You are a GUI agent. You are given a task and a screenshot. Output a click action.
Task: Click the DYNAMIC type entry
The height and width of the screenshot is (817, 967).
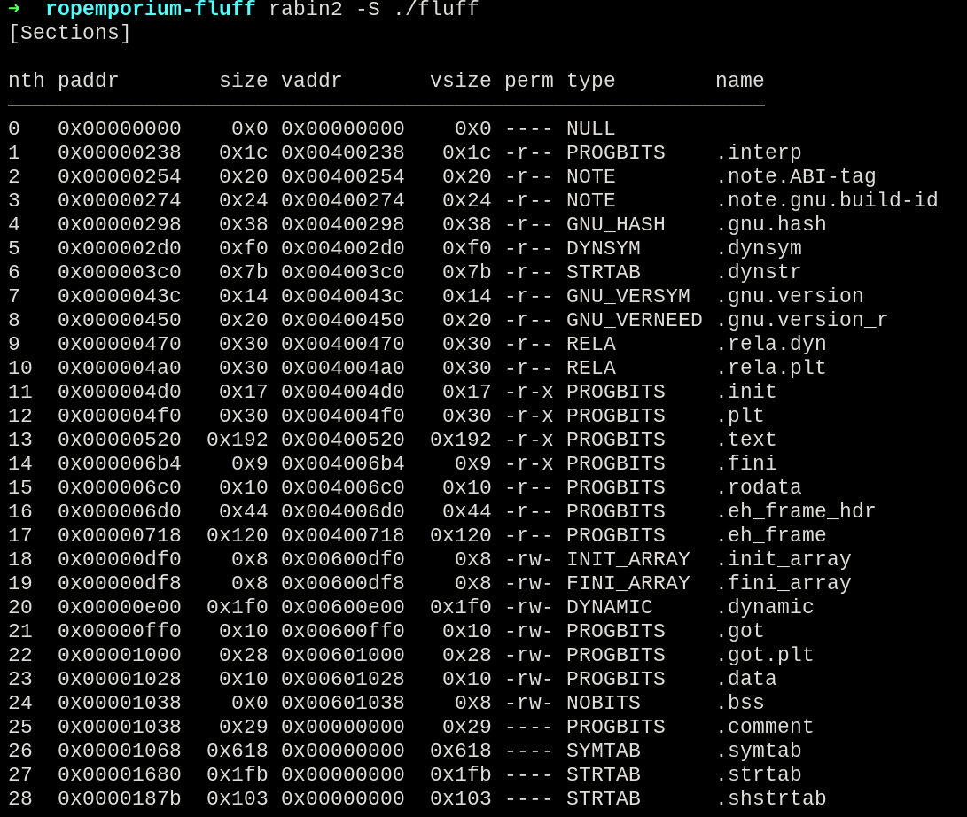(609, 608)
